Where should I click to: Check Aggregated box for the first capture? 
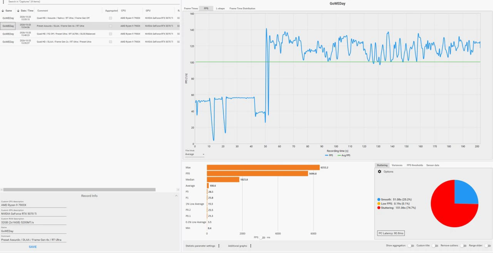[111, 18]
